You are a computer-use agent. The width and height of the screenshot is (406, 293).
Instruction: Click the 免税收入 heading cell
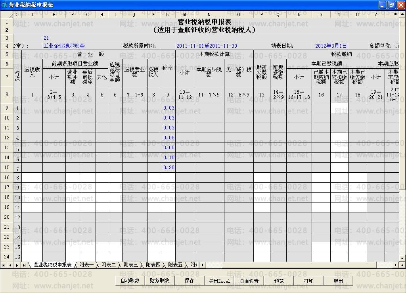click(x=153, y=72)
